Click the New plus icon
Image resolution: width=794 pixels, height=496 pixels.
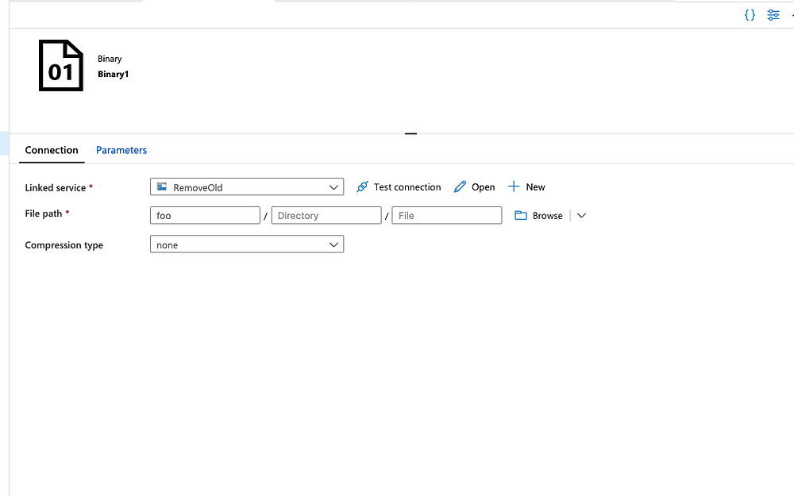(x=514, y=186)
